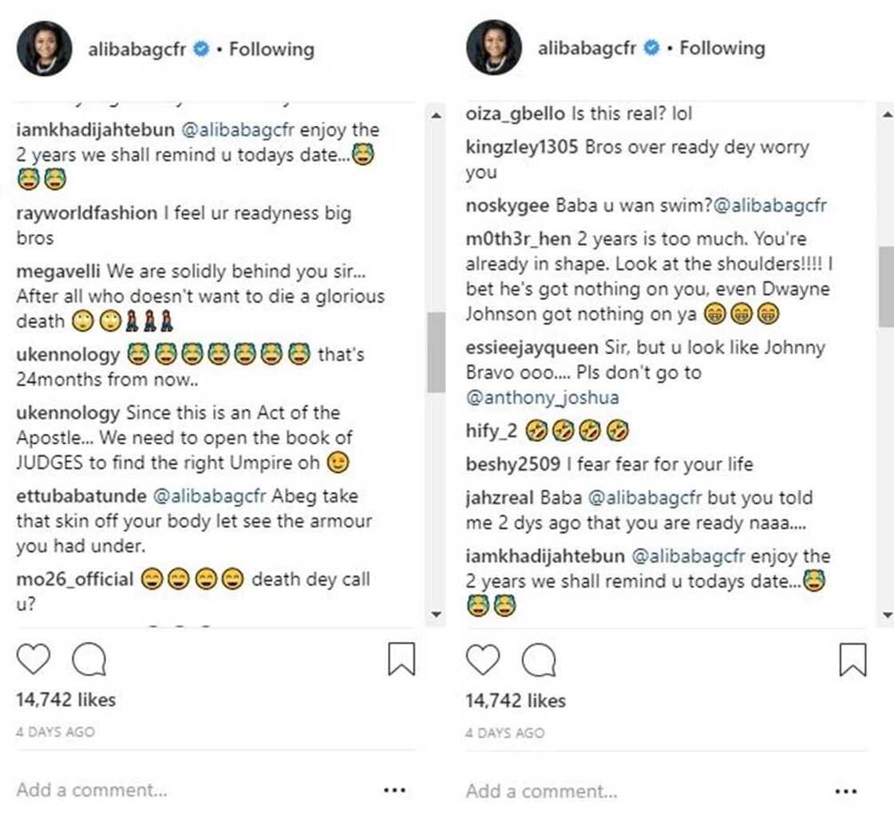Viewport: 894px width, 820px height.
Task: Open comments via the speech-bubble icon, left post
Action: [x=90, y=660]
